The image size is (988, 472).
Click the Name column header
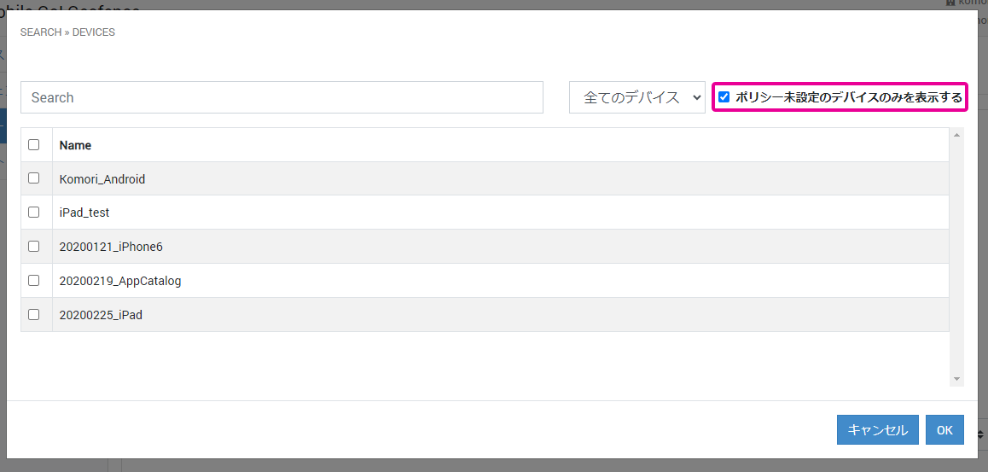75,145
